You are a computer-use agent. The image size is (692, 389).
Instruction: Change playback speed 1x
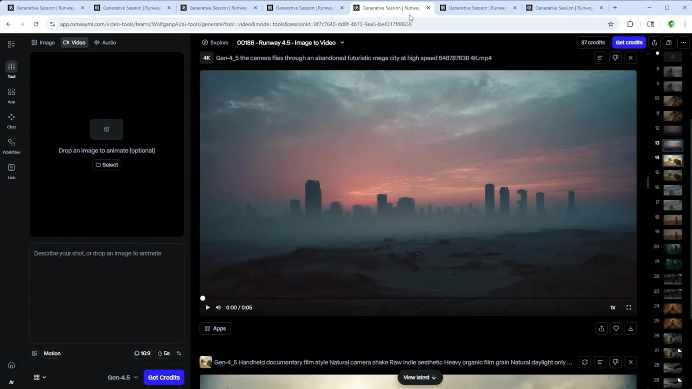click(613, 307)
